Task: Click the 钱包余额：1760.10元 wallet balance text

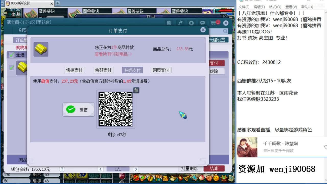Action: [30, 169]
